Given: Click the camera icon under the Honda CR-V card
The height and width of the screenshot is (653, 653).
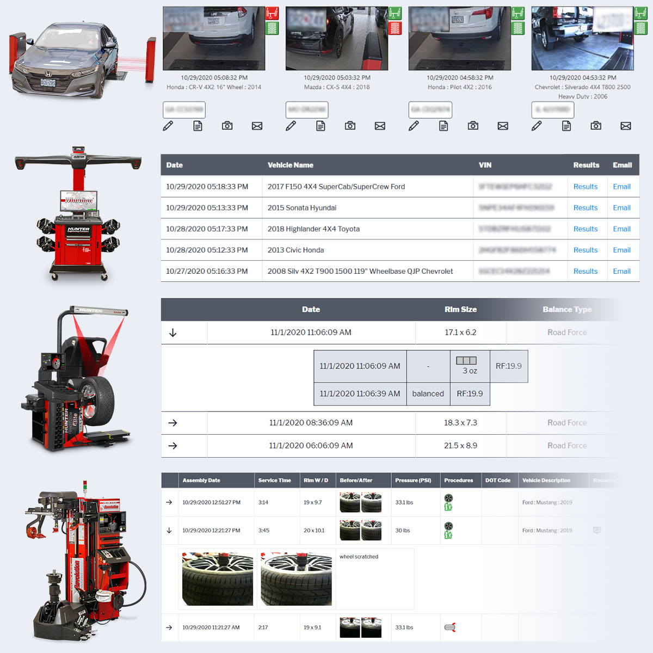Looking at the screenshot, I should click(x=227, y=126).
